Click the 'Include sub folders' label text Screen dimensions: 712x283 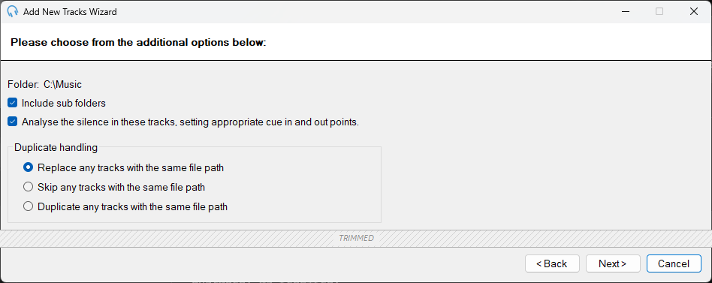pyautogui.click(x=64, y=103)
